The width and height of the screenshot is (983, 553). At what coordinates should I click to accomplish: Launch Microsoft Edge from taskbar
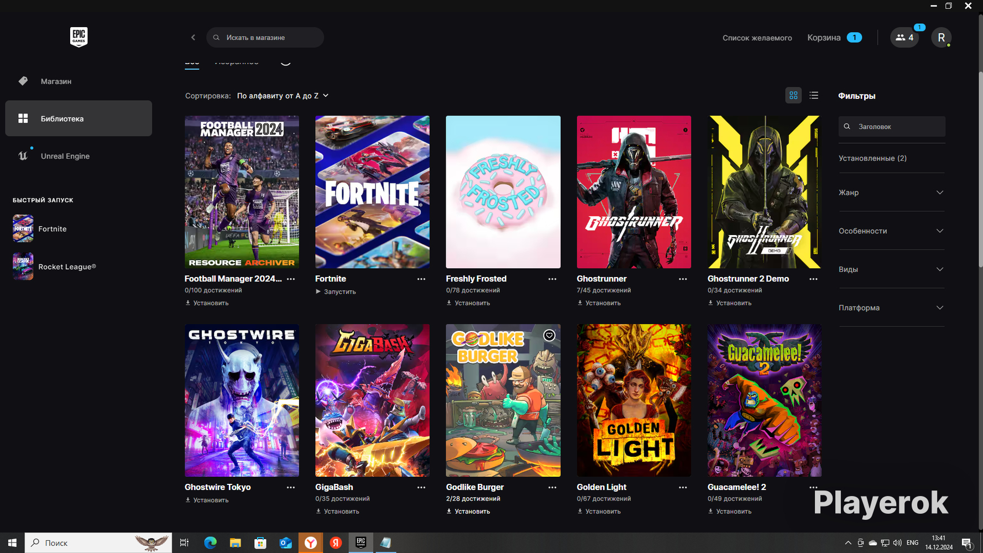[210, 543]
